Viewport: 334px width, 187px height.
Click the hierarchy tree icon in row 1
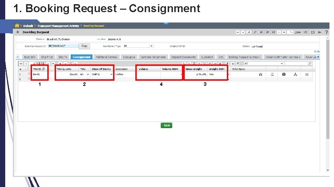[295, 74]
